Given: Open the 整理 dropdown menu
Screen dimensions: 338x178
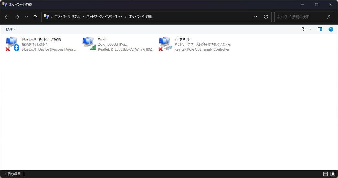Looking at the screenshot, I should coord(11,29).
